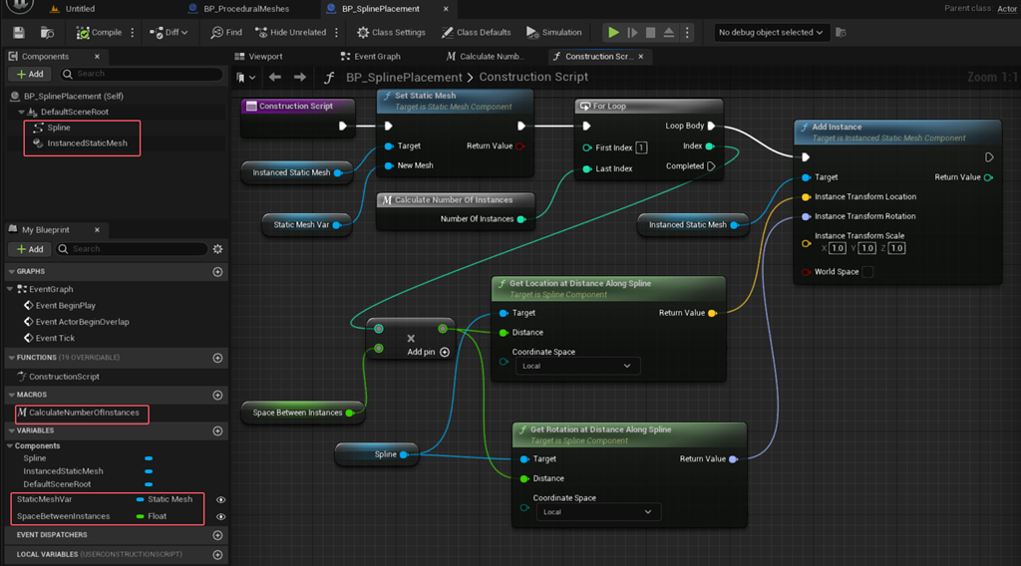Add a new component
Viewport: 1021px width, 566px height.
point(30,74)
